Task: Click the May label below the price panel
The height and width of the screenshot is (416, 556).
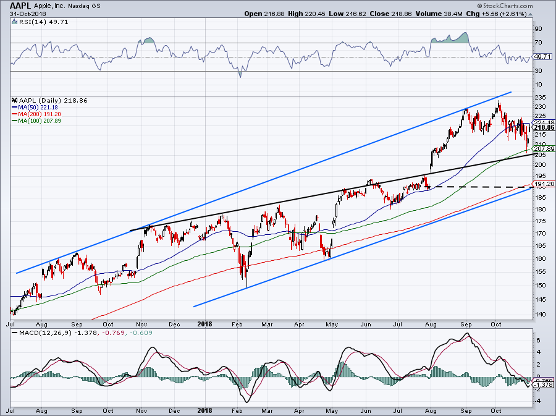Action: (332, 324)
